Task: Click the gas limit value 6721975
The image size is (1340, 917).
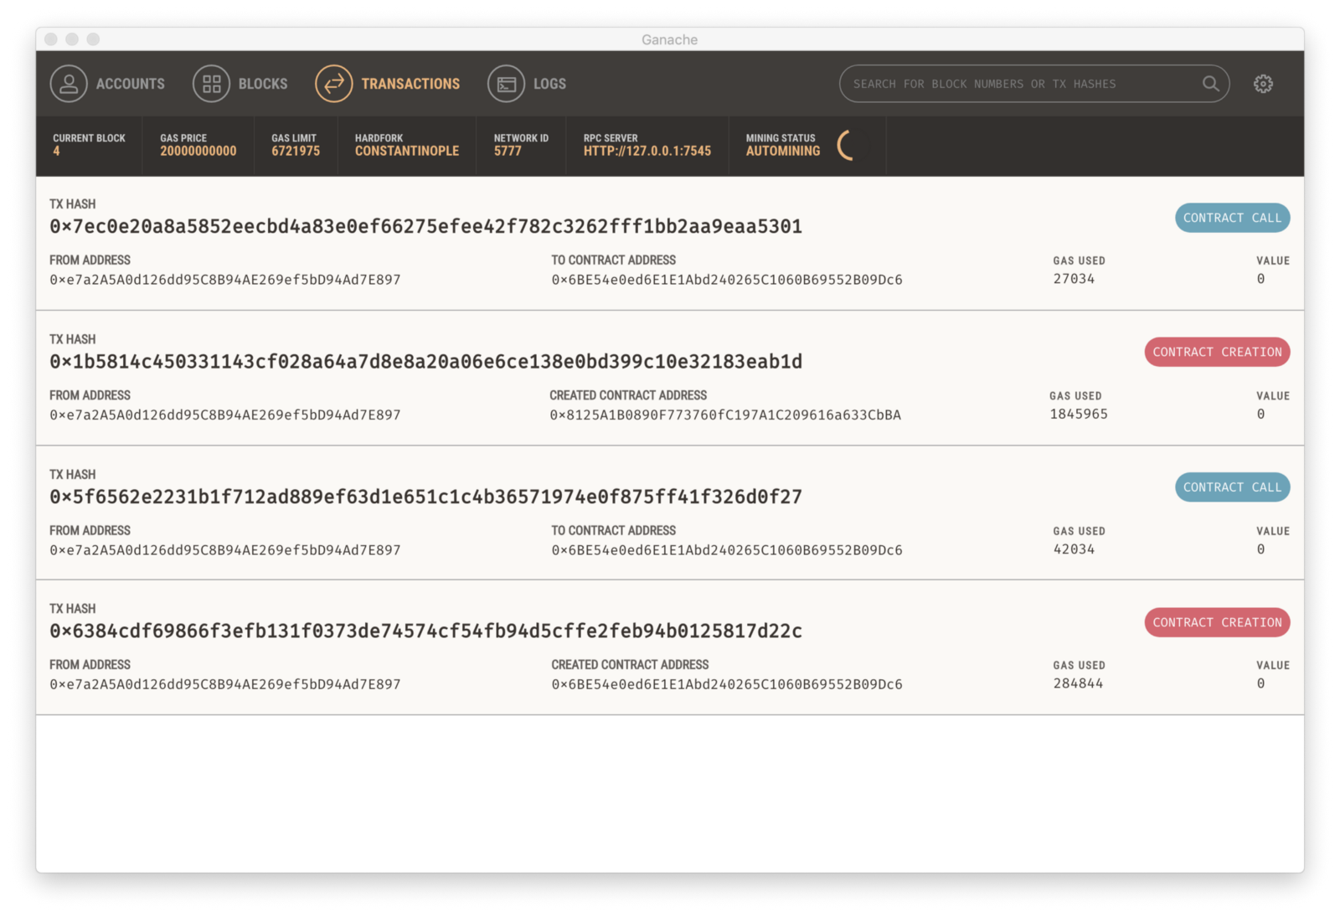Action: click(x=296, y=151)
